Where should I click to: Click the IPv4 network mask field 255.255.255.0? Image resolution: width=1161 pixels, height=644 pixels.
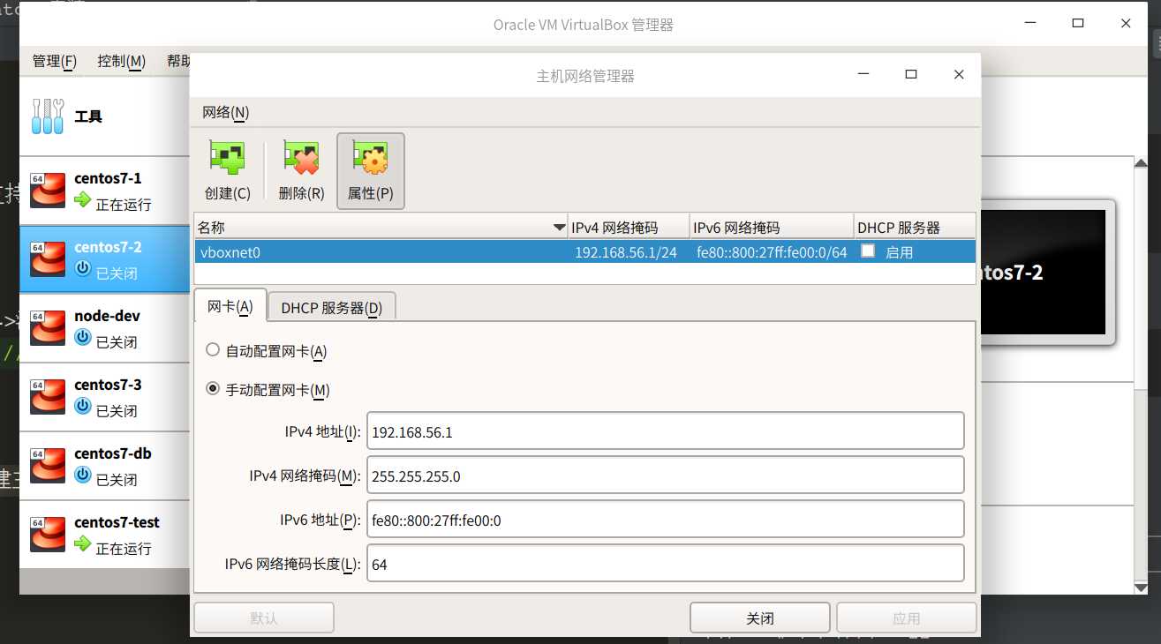point(666,476)
